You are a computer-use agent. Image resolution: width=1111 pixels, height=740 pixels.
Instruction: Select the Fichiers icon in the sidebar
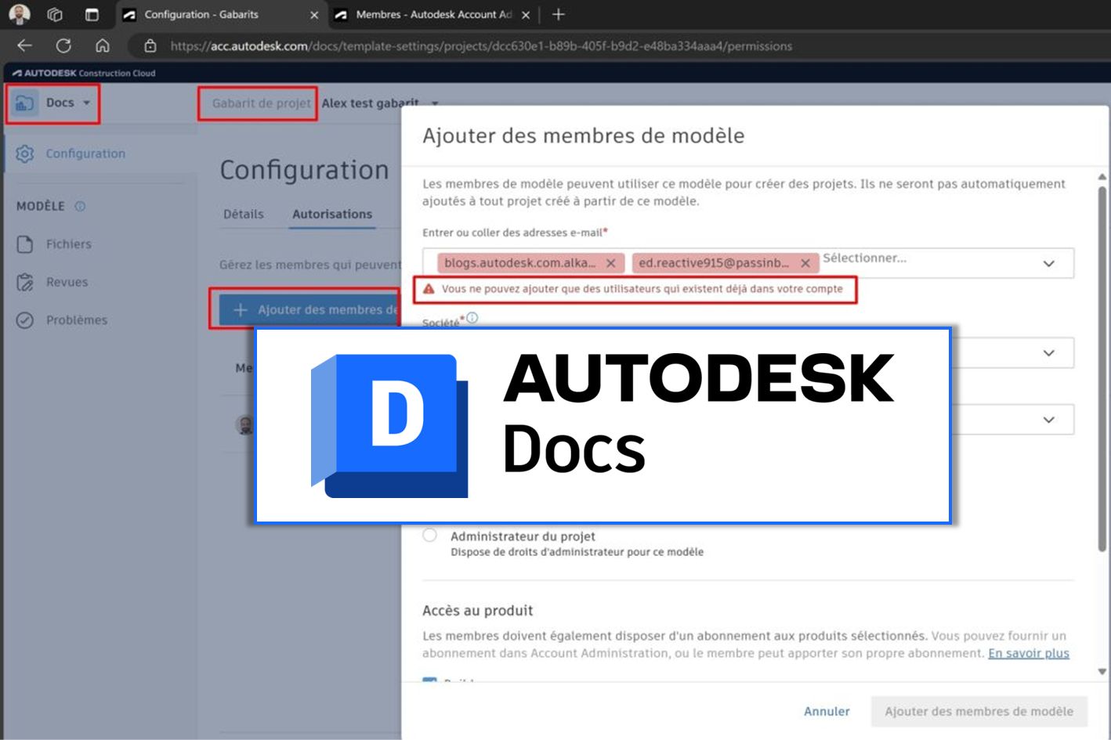point(25,244)
